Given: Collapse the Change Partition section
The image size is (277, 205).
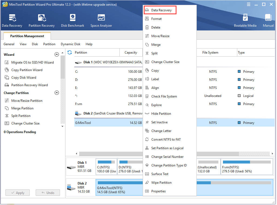Looking at the screenshot, I should click(57, 93).
